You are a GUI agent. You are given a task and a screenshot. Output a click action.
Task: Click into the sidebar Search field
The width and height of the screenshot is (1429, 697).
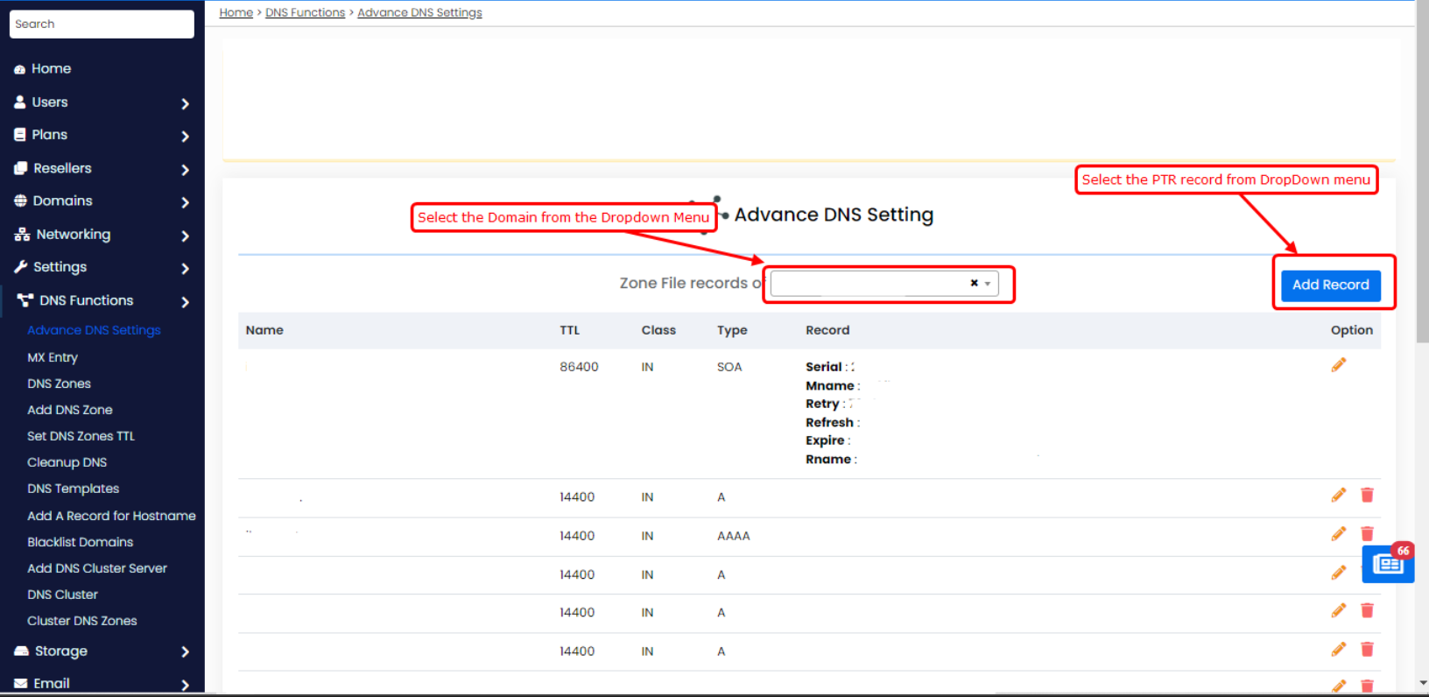(x=102, y=24)
